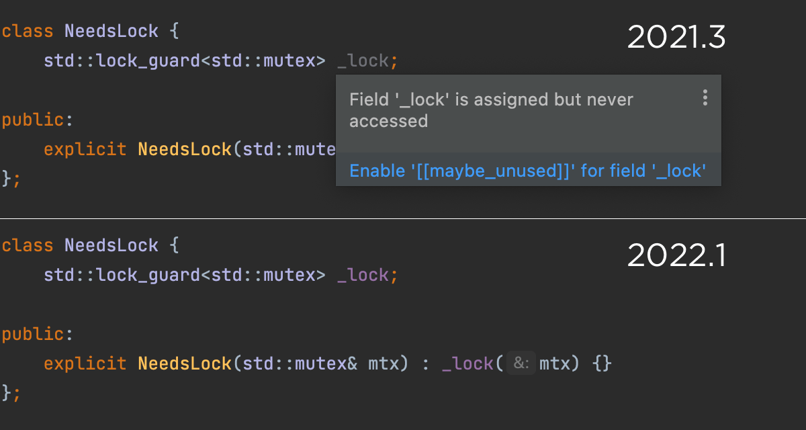Click the 'class' keyword in the 2021.3 snippet
The image size is (806, 430).
[x=27, y=31]
